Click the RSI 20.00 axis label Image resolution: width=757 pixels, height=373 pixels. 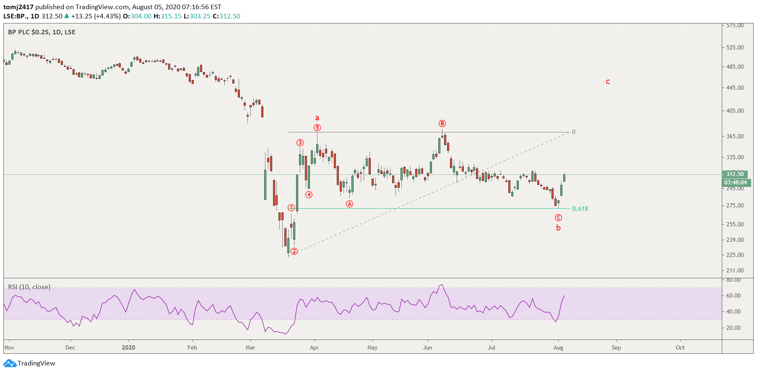734,328
